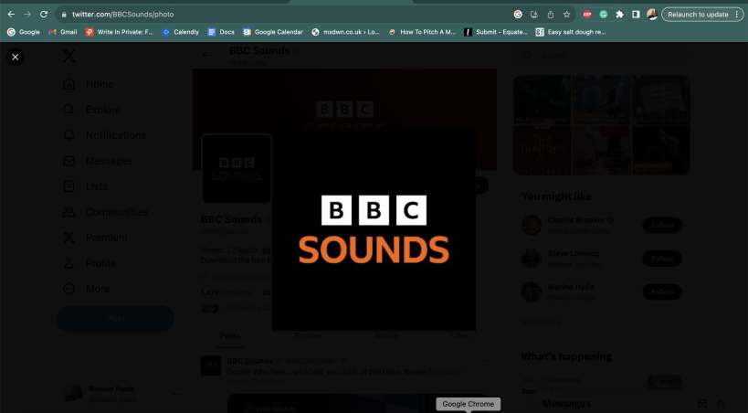
Task: Go back using Chrome's back arrow
Action: pos(11,15)
